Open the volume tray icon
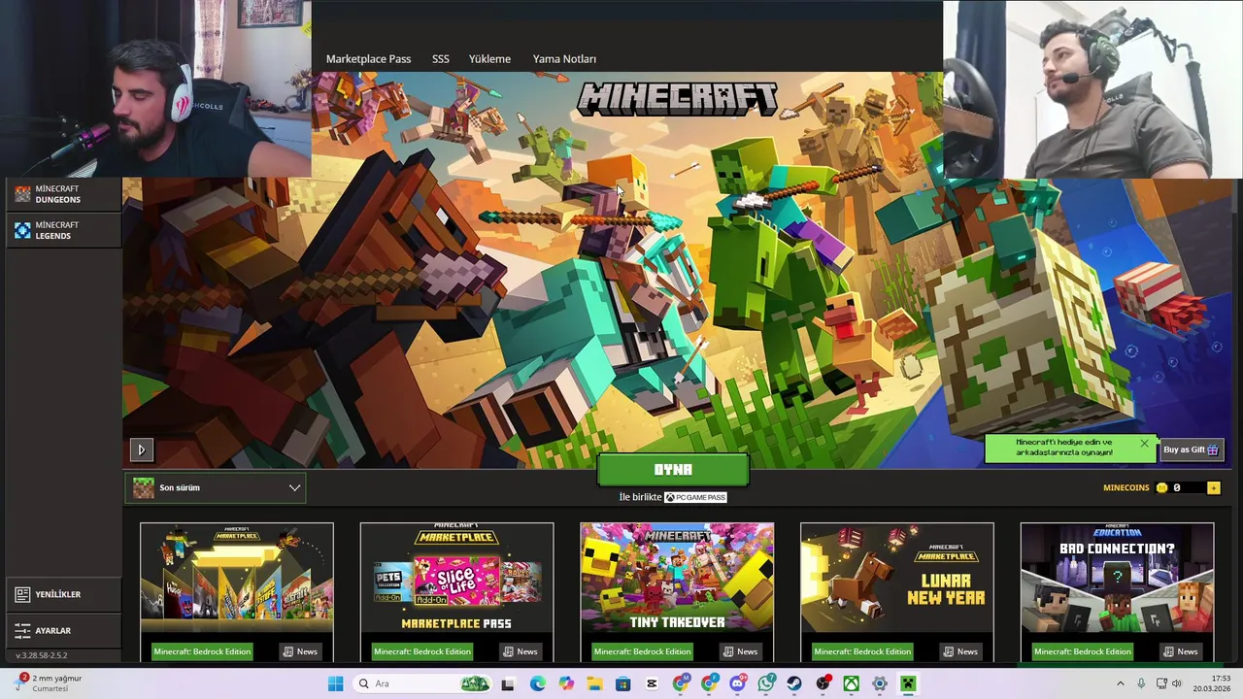Screen dimensions: 1243x699 pos(1176,683)
